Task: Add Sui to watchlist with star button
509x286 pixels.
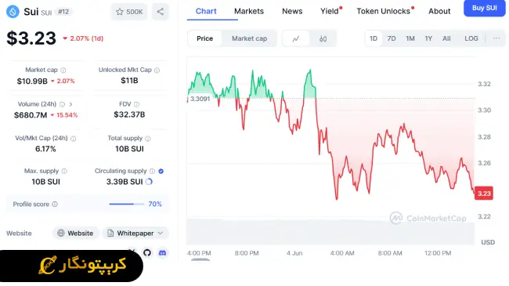Action: 129,12
